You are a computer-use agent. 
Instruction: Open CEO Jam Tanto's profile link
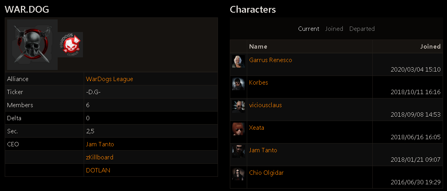coord(100,144)
